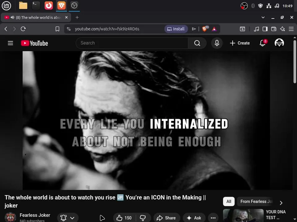Open the account avatar menu

click(x=279, y=43)
